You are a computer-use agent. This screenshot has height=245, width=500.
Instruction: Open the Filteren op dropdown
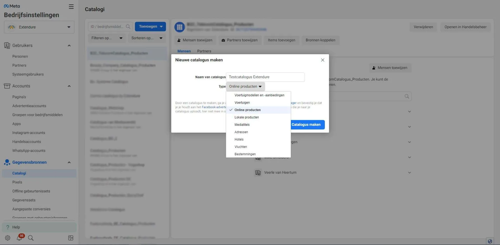(x=107, y=38)
